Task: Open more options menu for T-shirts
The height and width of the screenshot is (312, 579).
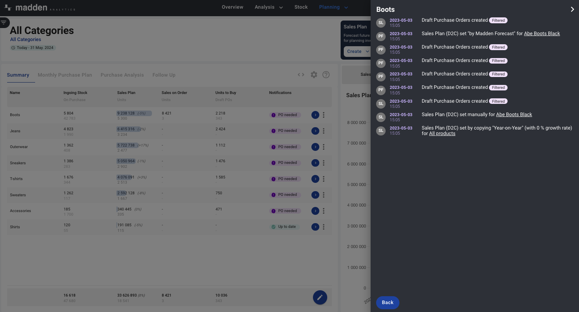Action: pyautogui.click(x=324, y=179)
